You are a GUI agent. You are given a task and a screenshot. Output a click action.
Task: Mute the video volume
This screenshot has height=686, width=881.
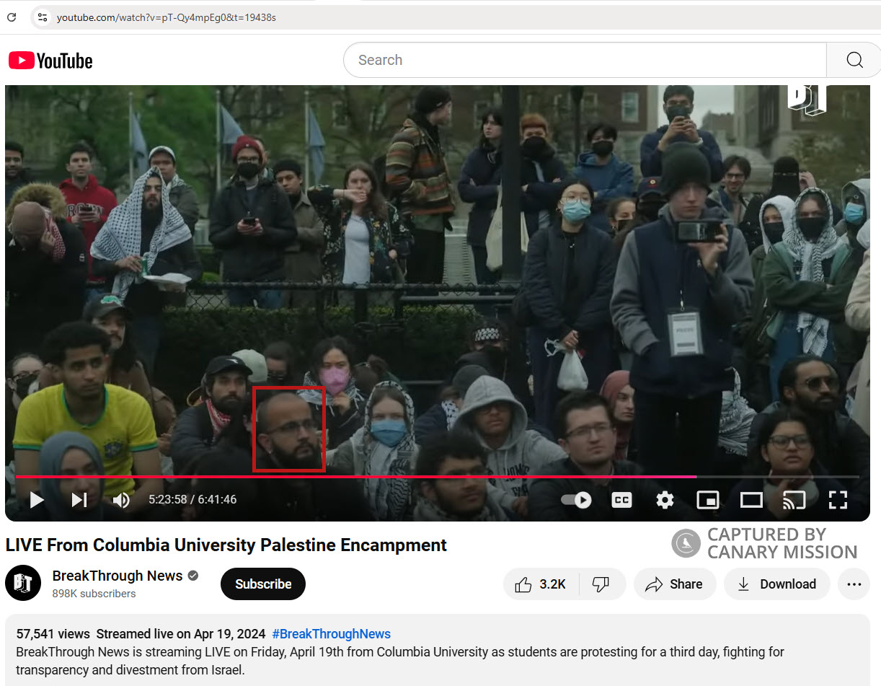point(121,499)
